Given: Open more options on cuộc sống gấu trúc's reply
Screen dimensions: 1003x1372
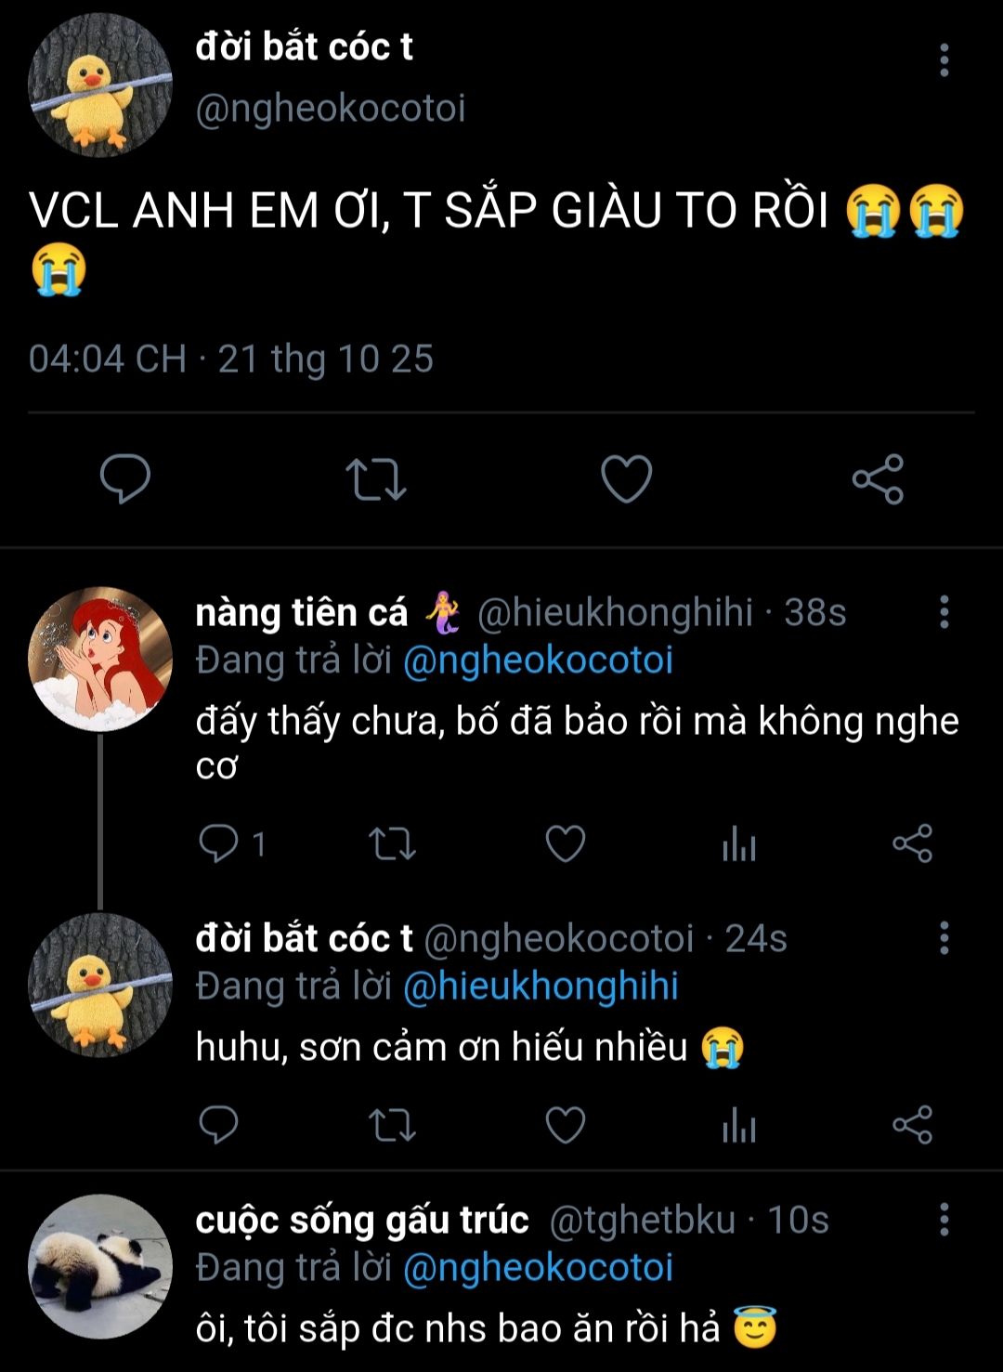Looking at the screenshot, I should click(x=944, y=1220).
